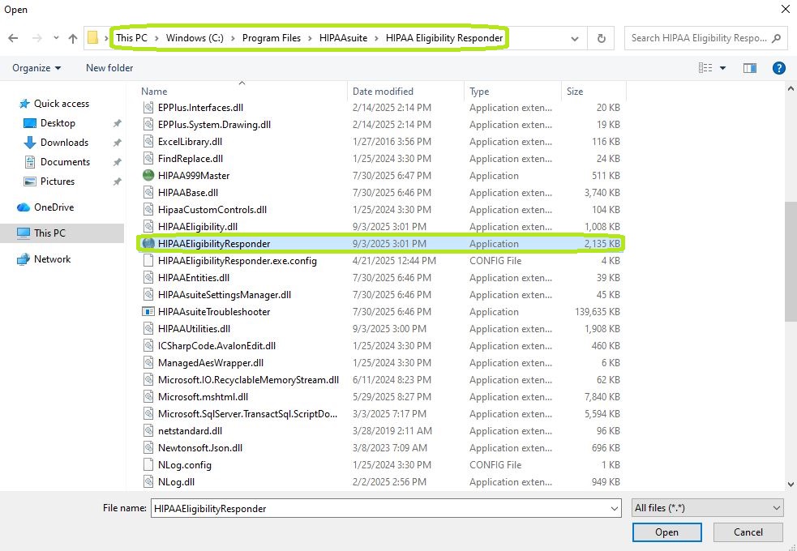This screenshot has width=797, height=551.
Task: Select the ExcelLibrary.dll file icon
Action: [148, 142]
